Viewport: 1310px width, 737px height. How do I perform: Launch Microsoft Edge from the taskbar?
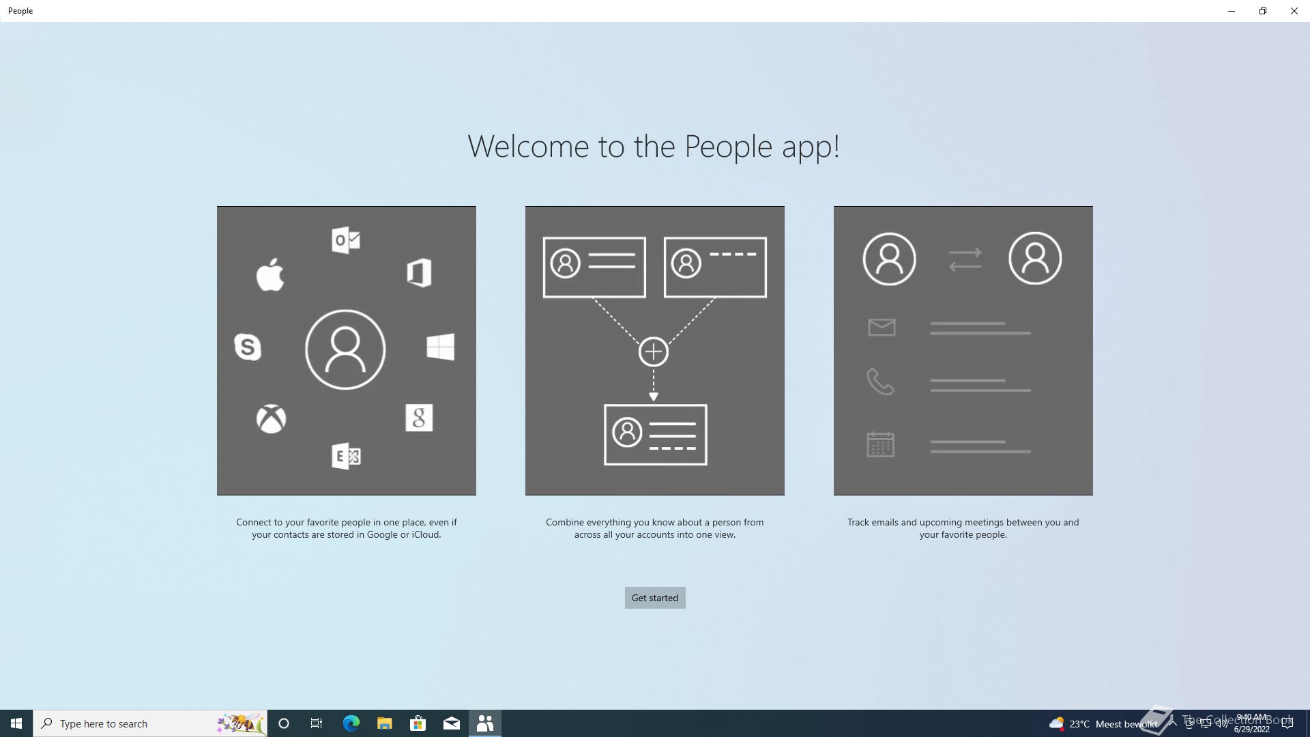click(x=351, y=723)
